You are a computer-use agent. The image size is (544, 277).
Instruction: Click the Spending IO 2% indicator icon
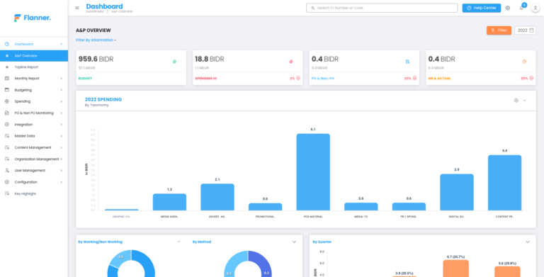pyautogui.click(x=298, y=79)
